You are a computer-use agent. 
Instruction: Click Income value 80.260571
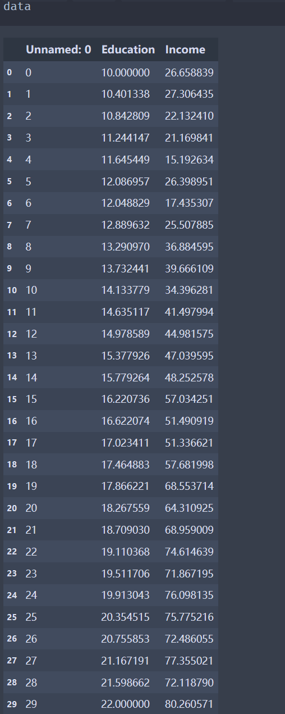coord(189,704)
